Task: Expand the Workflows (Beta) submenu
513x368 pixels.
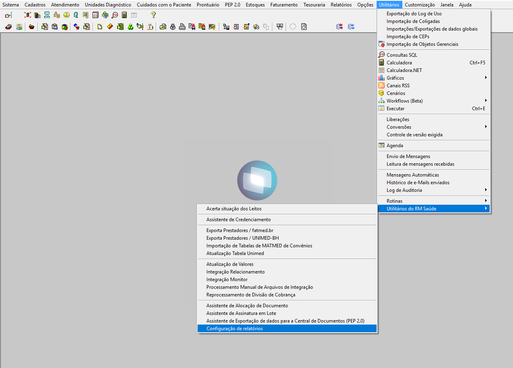Action: tap(433, 101)
